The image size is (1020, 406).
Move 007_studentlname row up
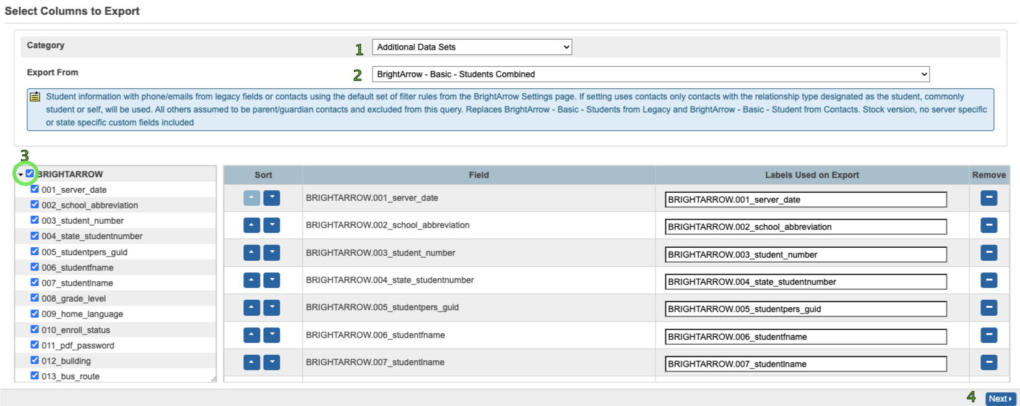coord(252,362)
